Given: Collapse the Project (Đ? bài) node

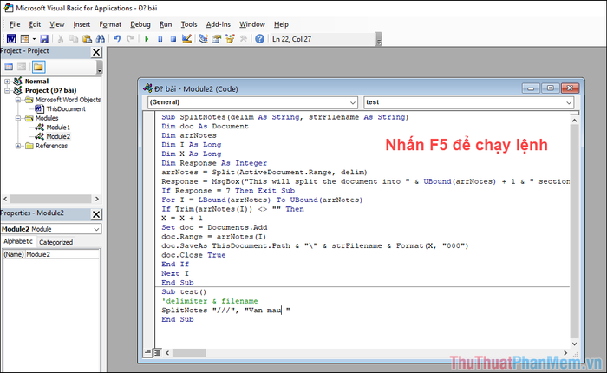Looking at the screenshot, I should pyautogui.click(x=7, y=90).
